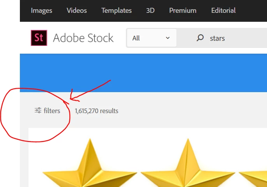The image size is (267, 187).
Task: Toggle the filters panel label
Action: (52, 111)
